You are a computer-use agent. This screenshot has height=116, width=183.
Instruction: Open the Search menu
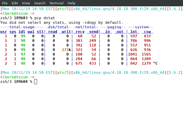(x=40, y=3)
